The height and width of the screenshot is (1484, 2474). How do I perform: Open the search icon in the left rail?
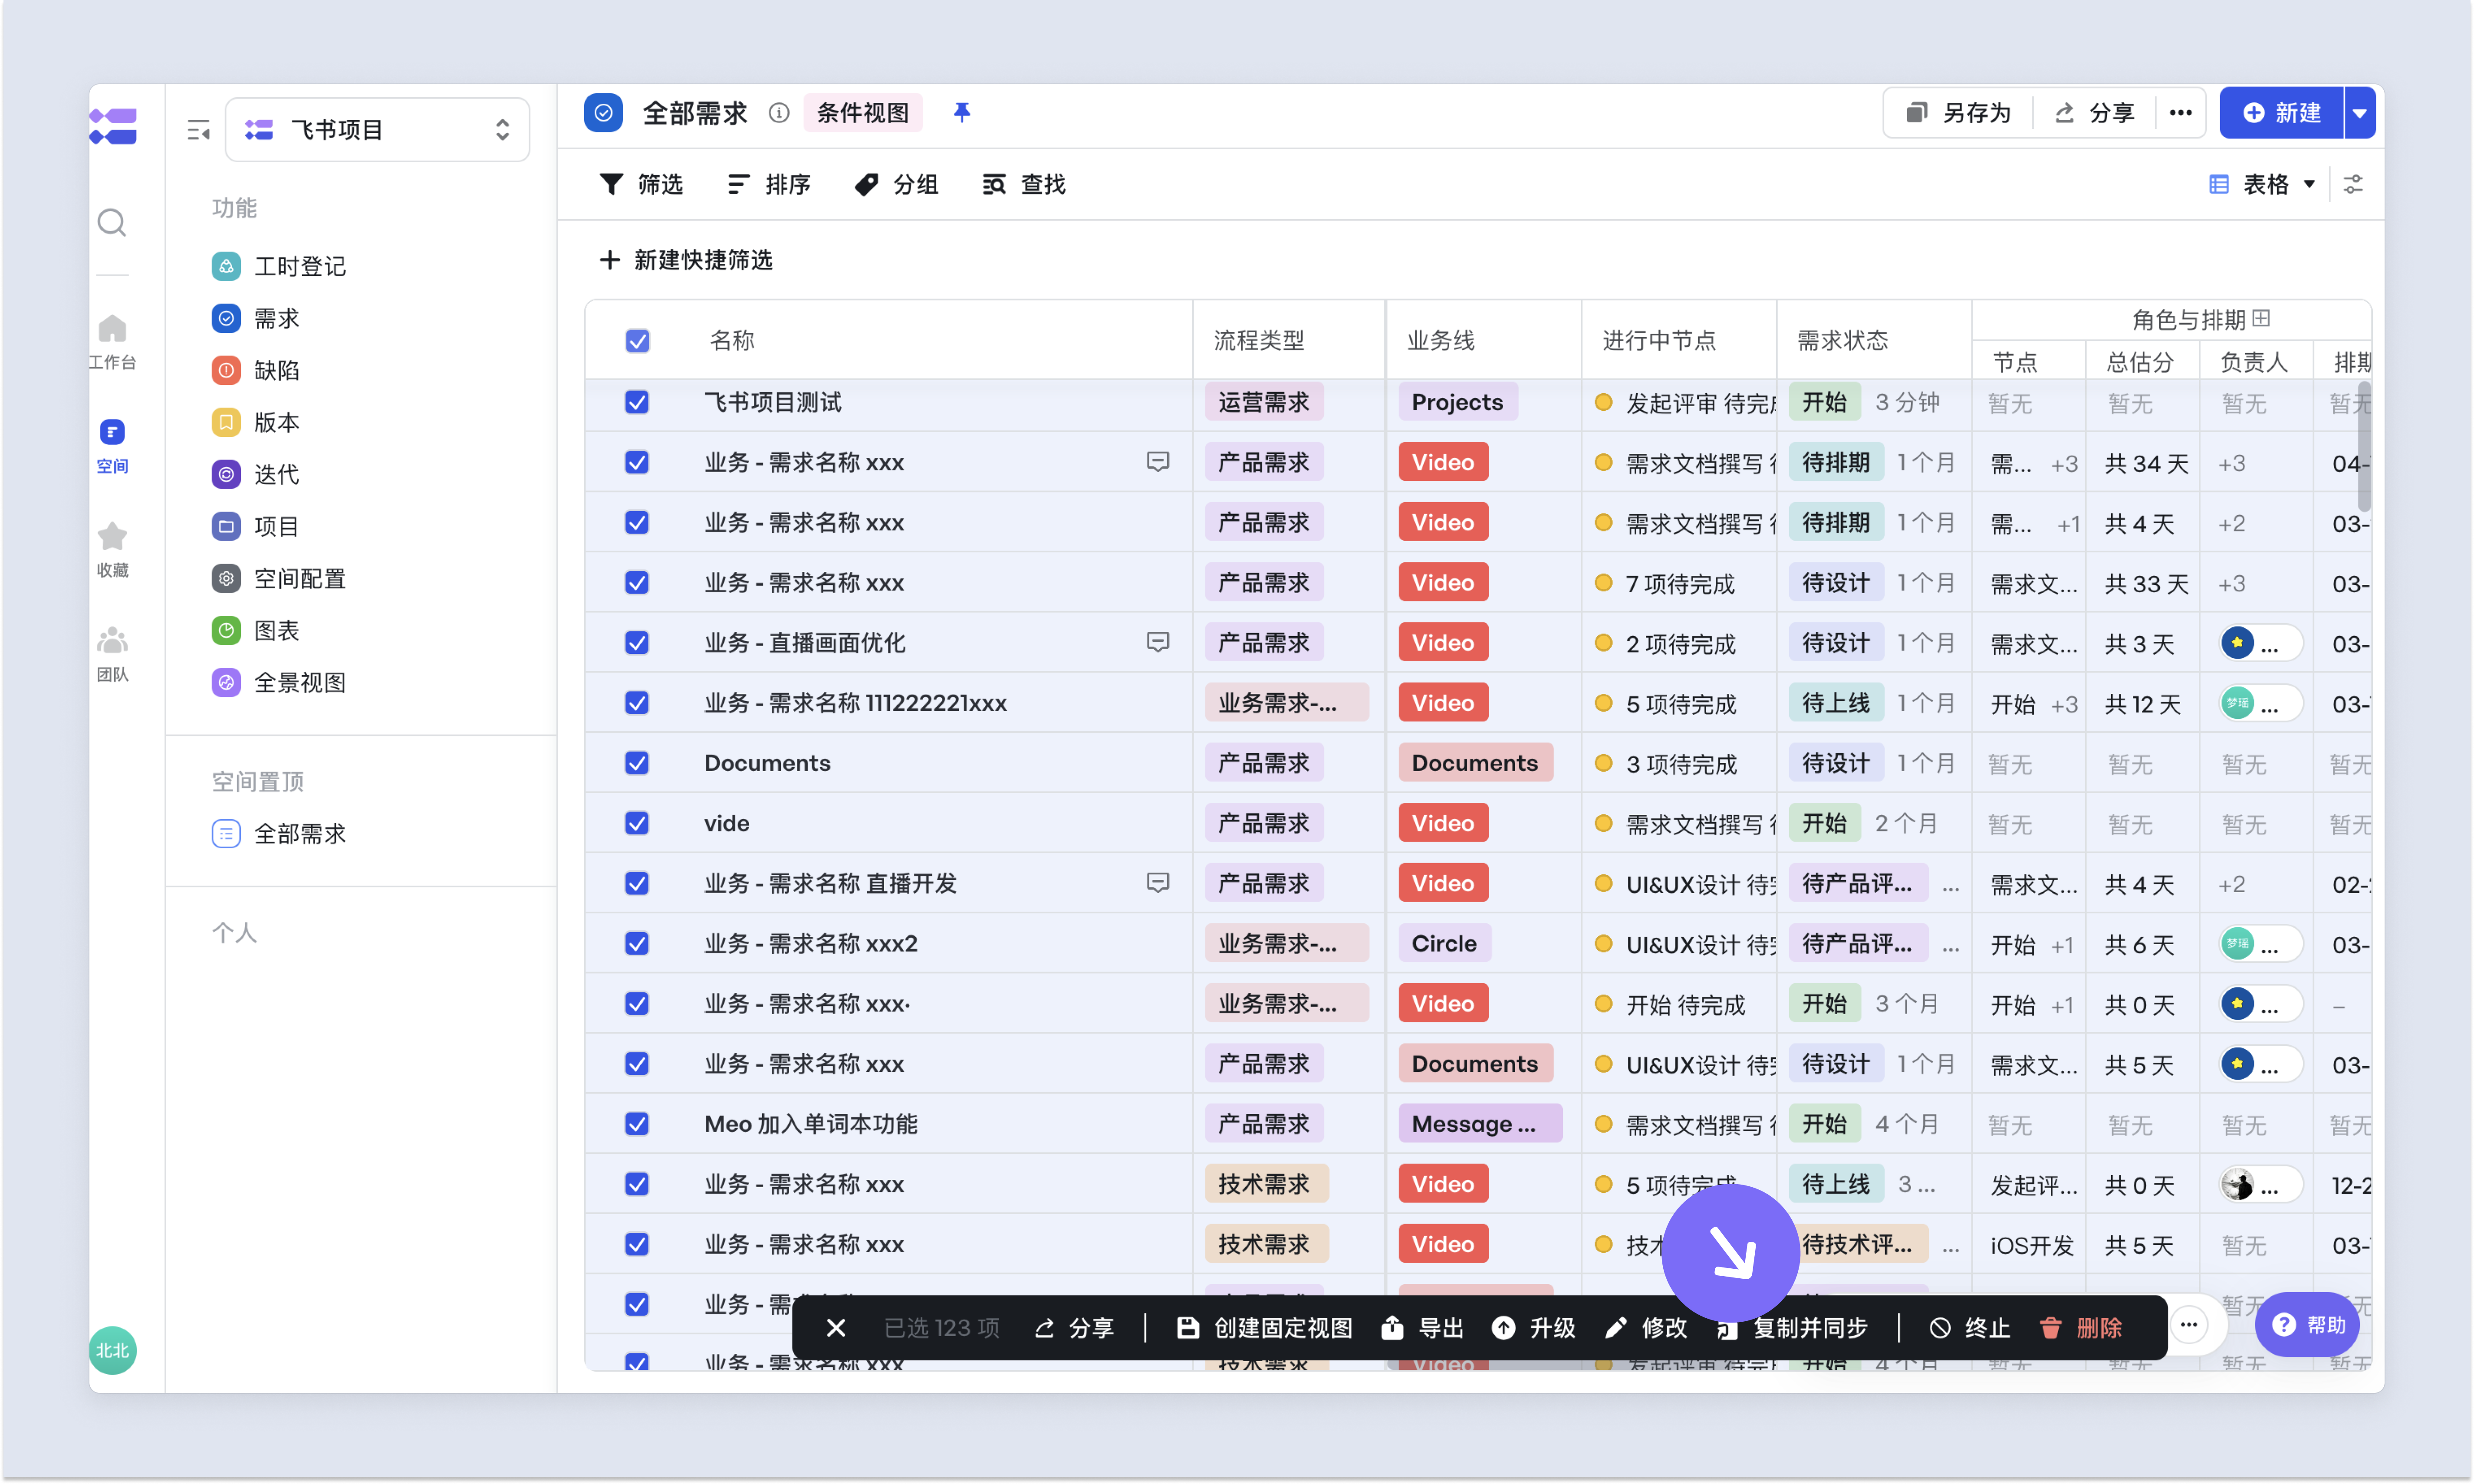pos(112,222)
